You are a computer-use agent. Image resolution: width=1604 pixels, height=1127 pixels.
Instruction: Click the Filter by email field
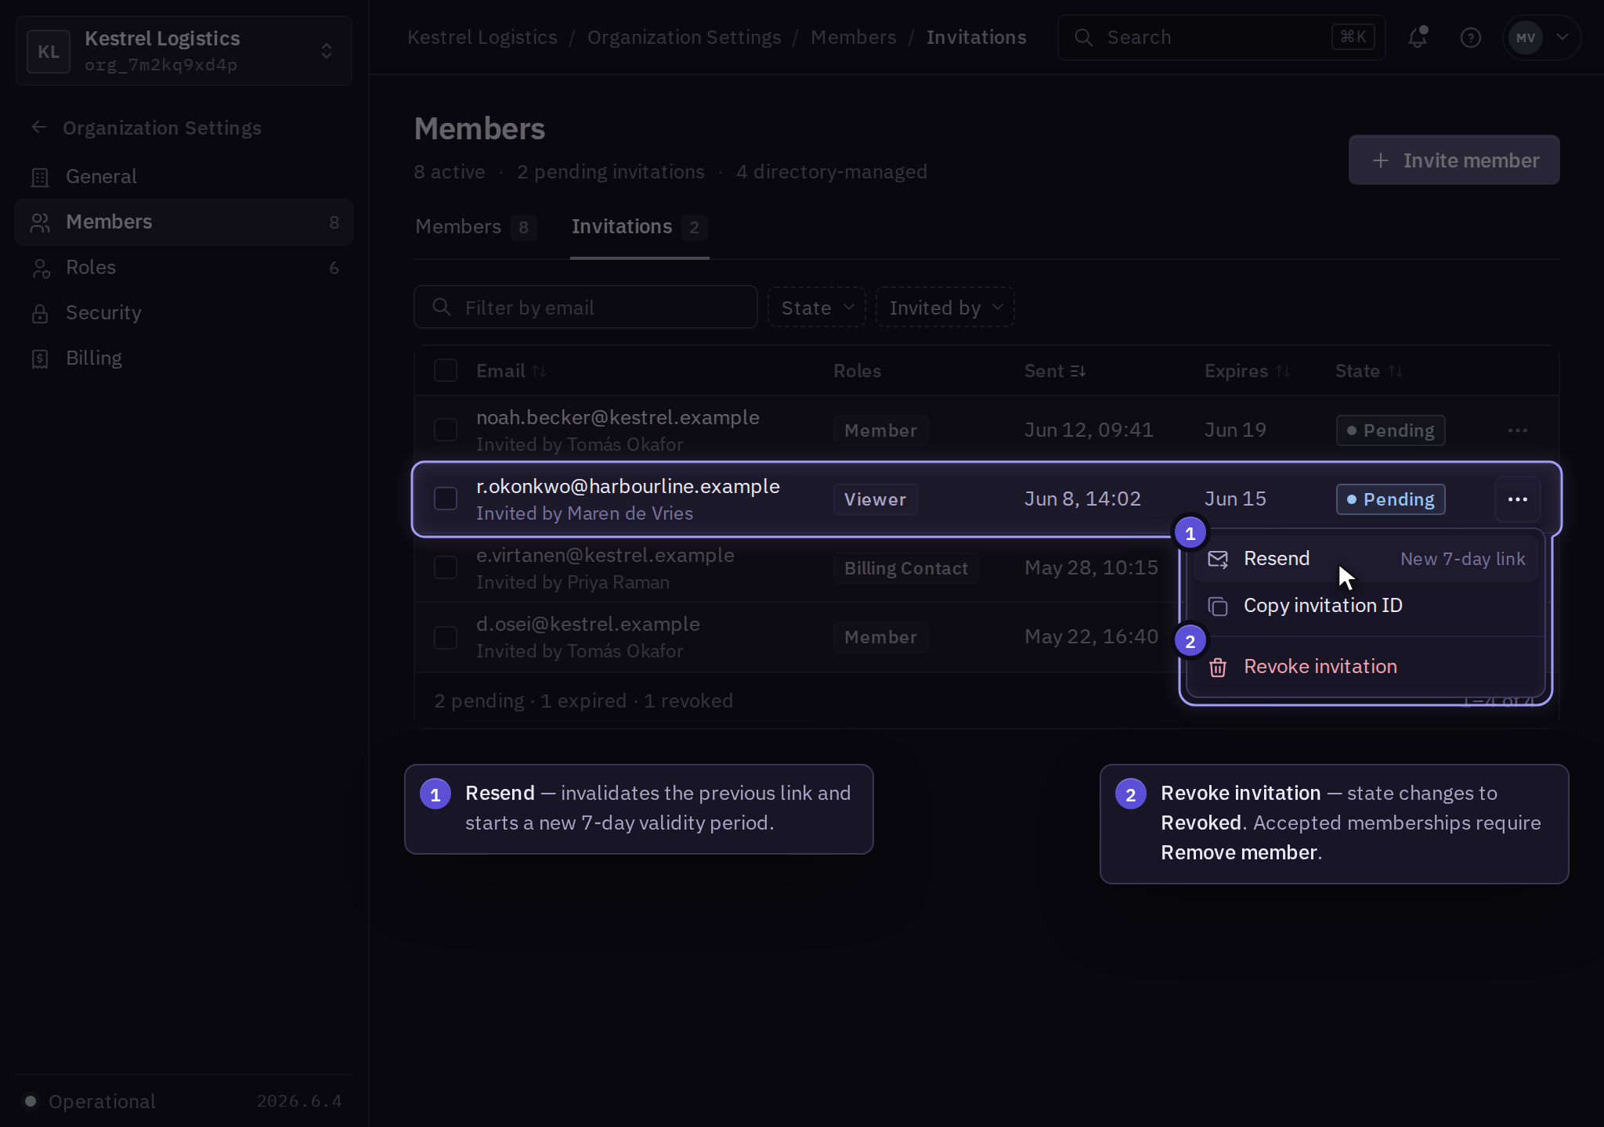(585, 307)
